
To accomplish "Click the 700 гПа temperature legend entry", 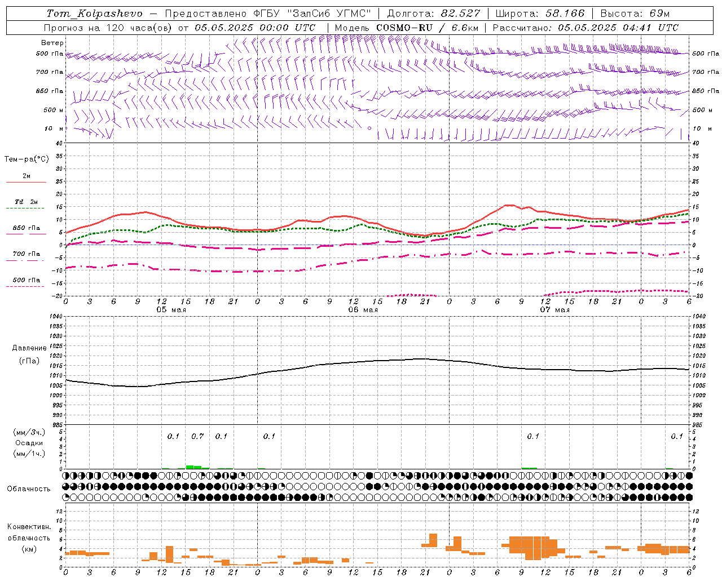I will point(27,254).
